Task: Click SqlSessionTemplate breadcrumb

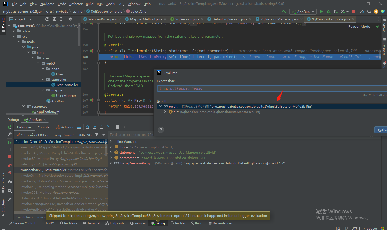Action: [104, 12]
